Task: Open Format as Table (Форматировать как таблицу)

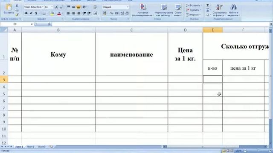Action: click(x=164, y=10)
